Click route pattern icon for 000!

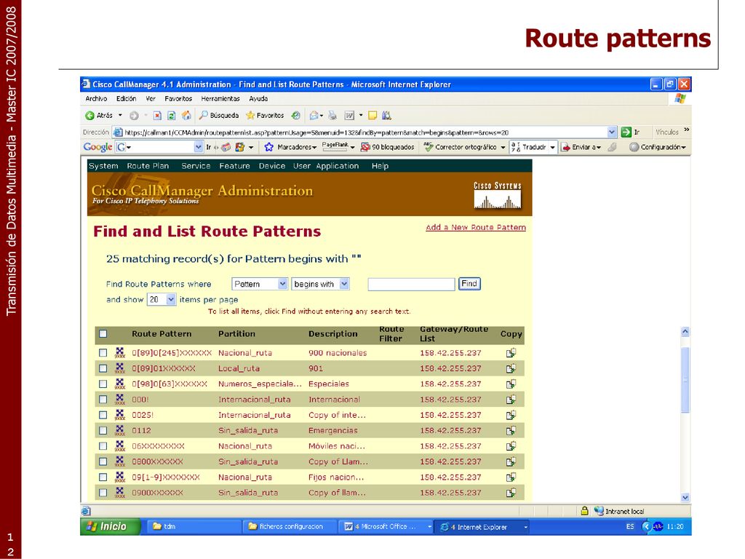pos(120,400)
